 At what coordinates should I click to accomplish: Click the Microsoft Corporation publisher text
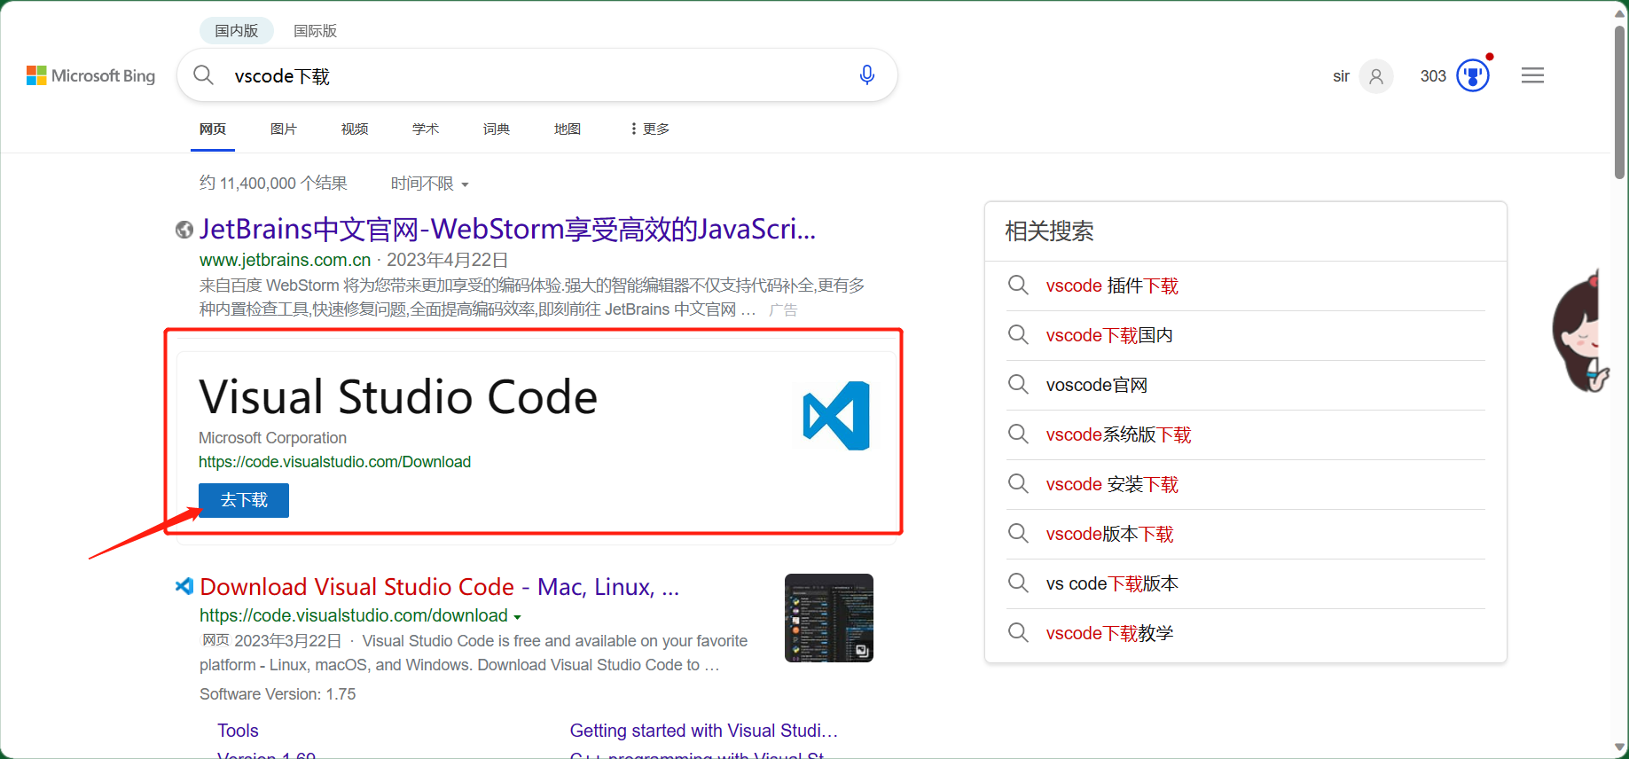(272, 438)
